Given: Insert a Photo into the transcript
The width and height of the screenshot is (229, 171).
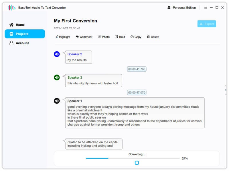Looking at the screenshot, I should pos(104,37).
